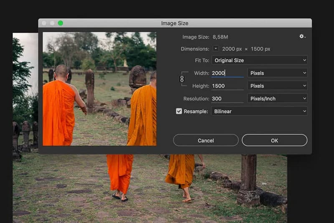Open the Width units Pixels dropdown

coord(277,73)
